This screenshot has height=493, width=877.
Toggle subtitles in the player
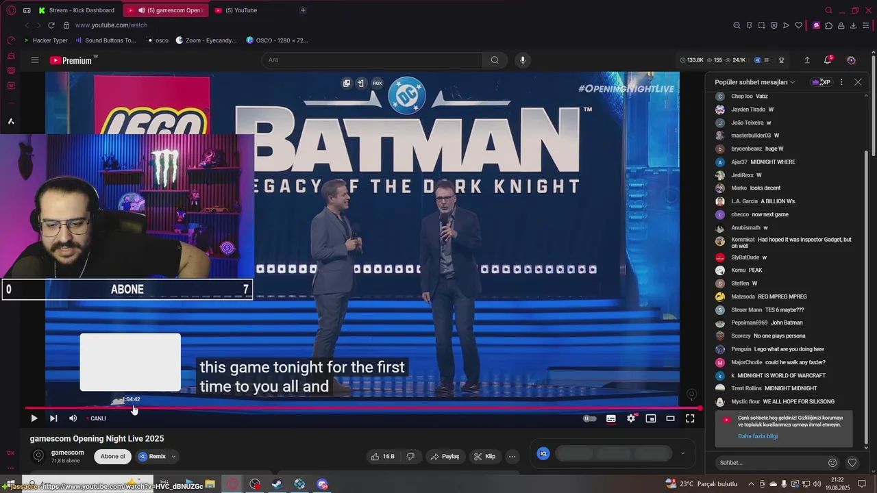[x=610, y=418]
